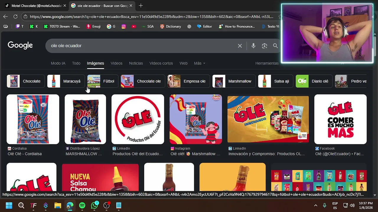The image size is (378, 212).
Task: Open Spotify from the taskbar
Action: (82, 205)
